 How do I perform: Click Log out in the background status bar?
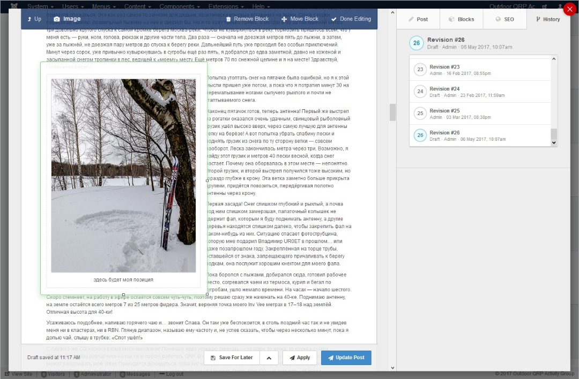point(172,374)
